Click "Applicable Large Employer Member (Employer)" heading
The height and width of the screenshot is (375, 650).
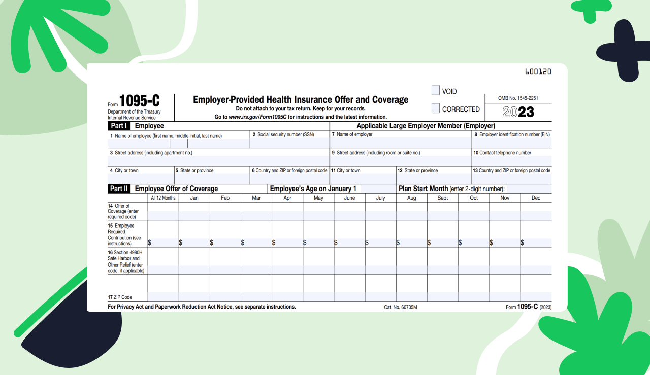[x=426, y=126]
